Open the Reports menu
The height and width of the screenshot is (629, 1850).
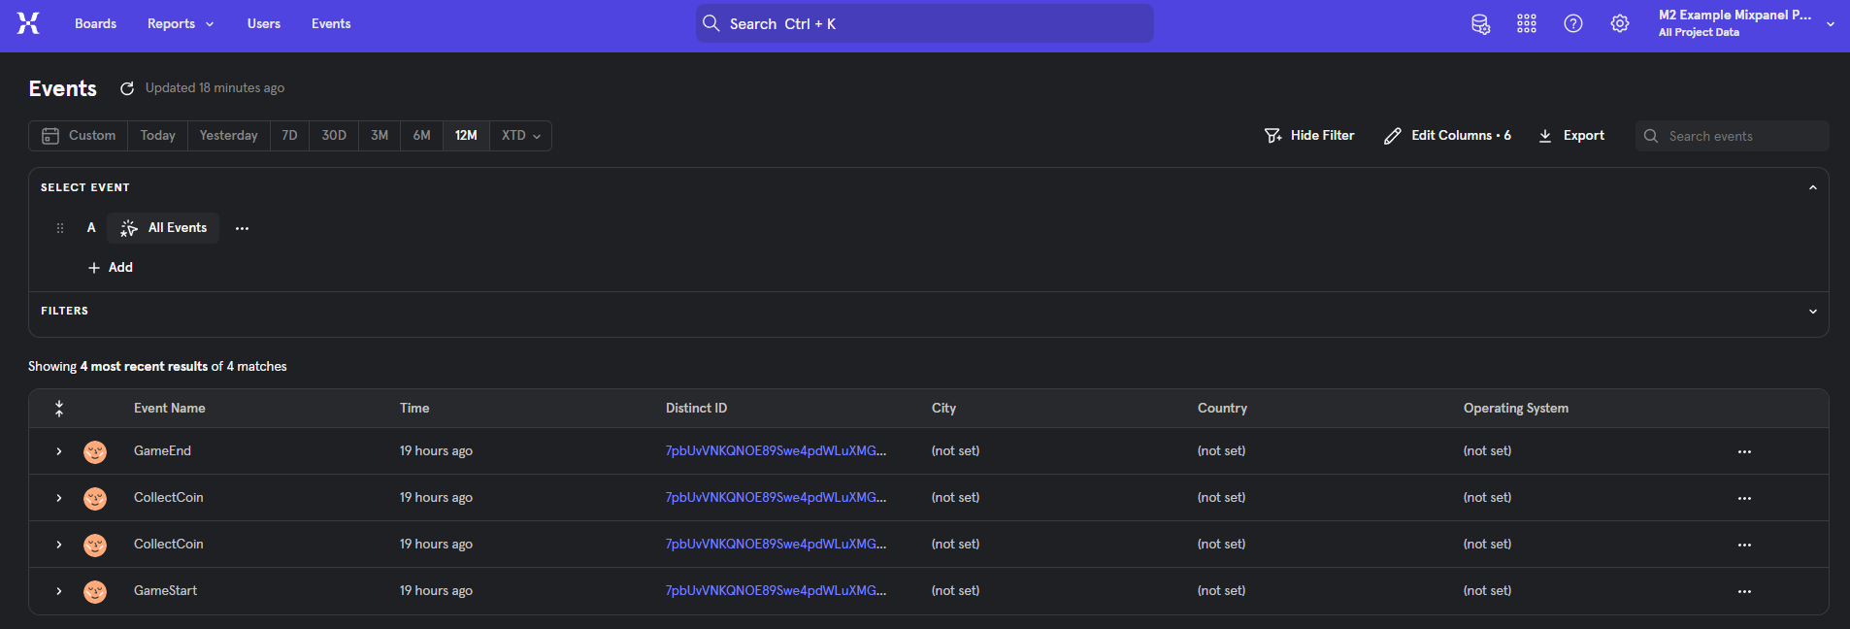180,24
